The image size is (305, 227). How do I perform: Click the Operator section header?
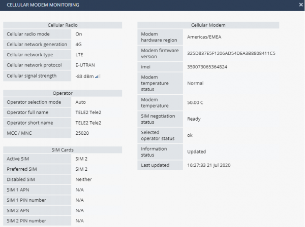pos(63,93)
